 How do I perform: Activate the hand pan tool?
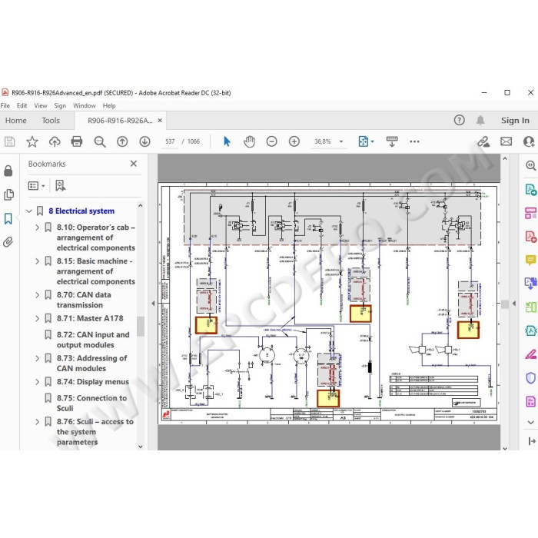click(249, 141)
